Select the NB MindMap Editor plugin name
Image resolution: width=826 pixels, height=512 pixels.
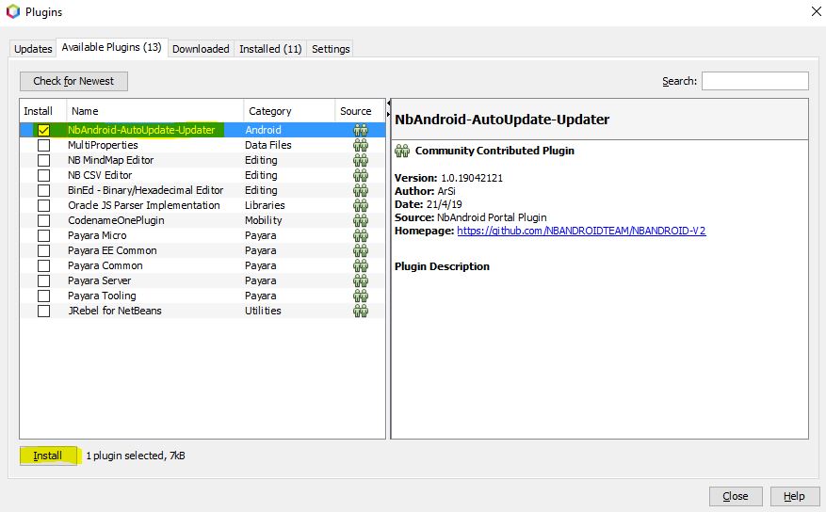pos(110,160)
